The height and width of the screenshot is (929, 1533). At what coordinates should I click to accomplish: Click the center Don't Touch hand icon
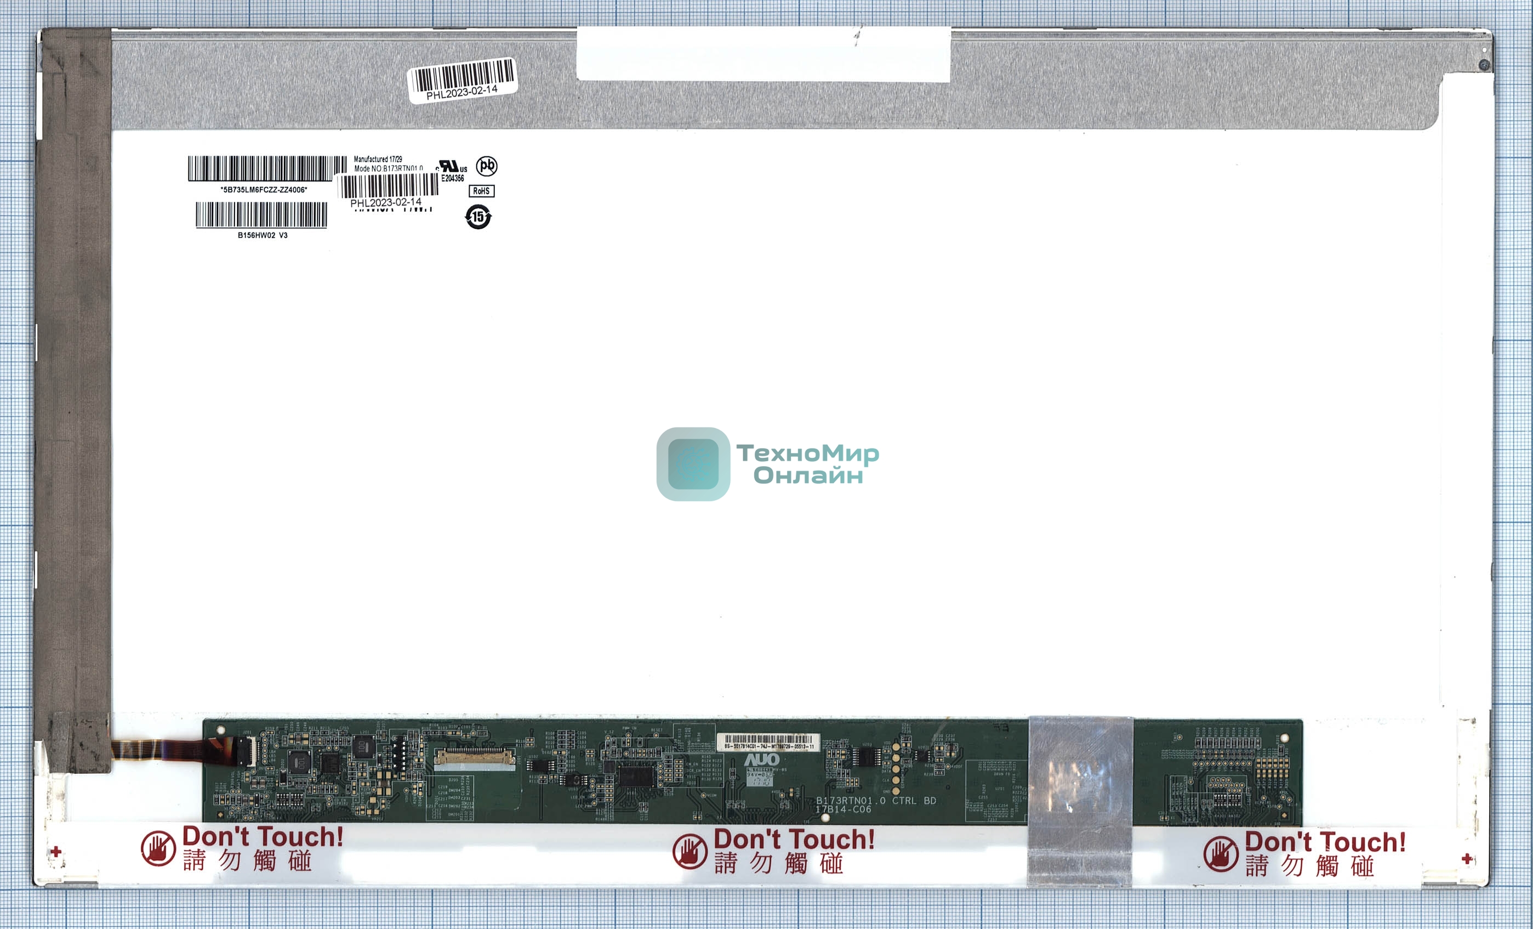click(689, 851)
